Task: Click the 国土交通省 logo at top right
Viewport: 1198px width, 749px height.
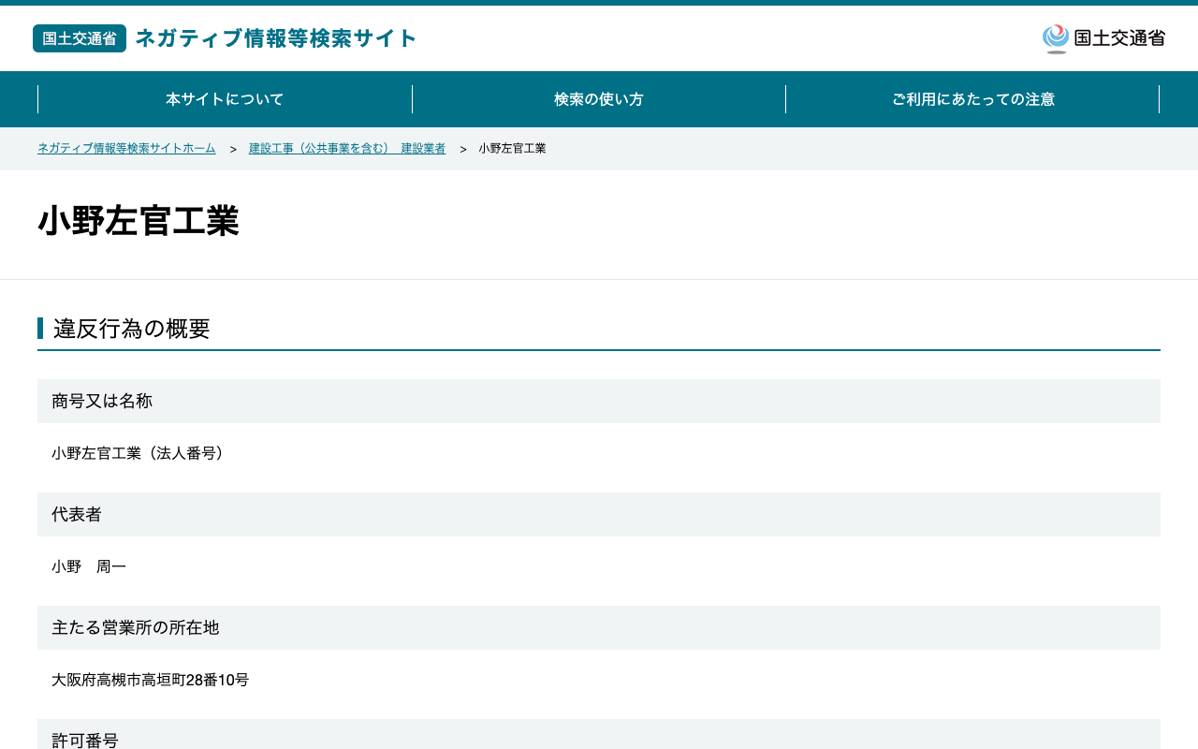Action: point(1103,38)
